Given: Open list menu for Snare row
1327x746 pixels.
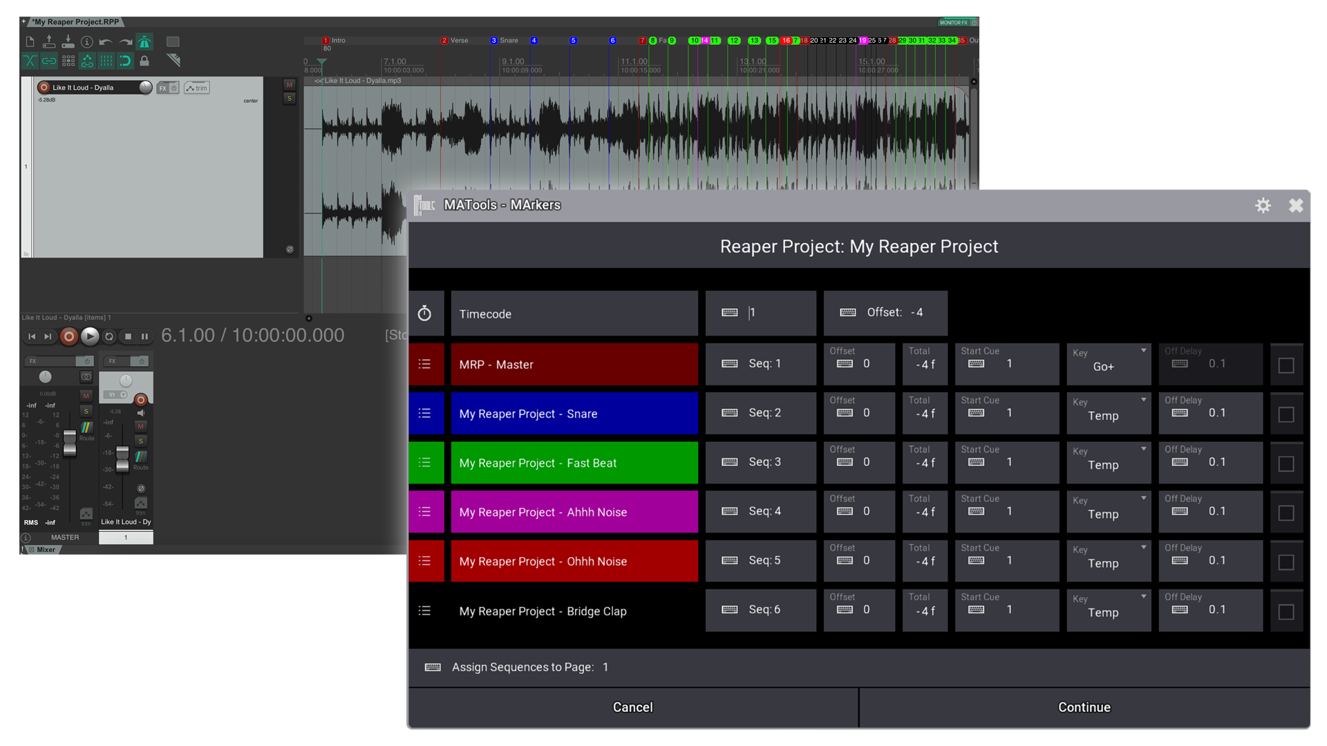Looking at the screenshot, I should click(425, 413).
